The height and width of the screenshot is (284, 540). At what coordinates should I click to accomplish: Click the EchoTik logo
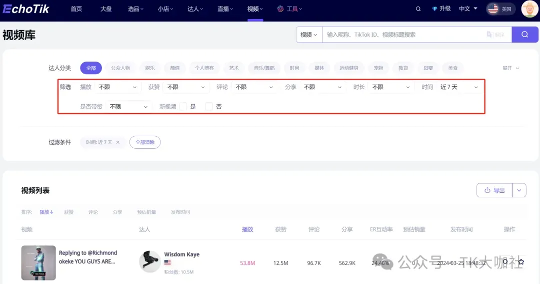point(26,9)
